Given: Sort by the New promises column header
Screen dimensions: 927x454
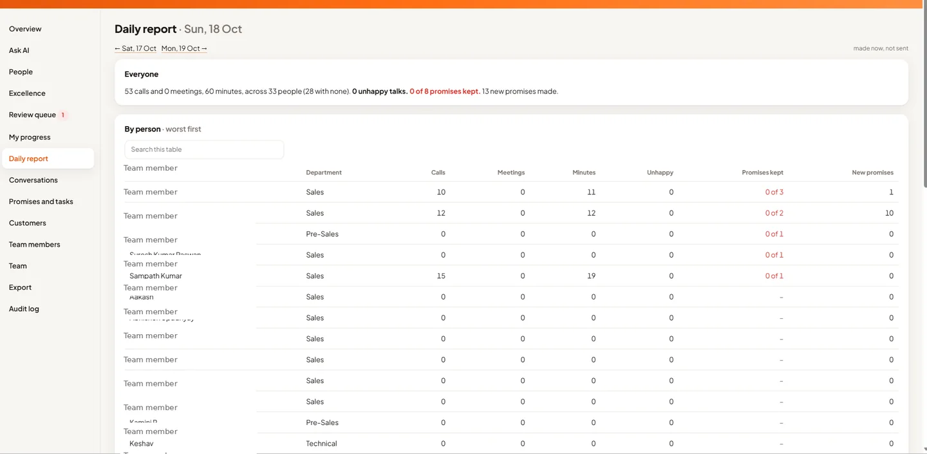Looking at the screenshot, I should (872, 173).
